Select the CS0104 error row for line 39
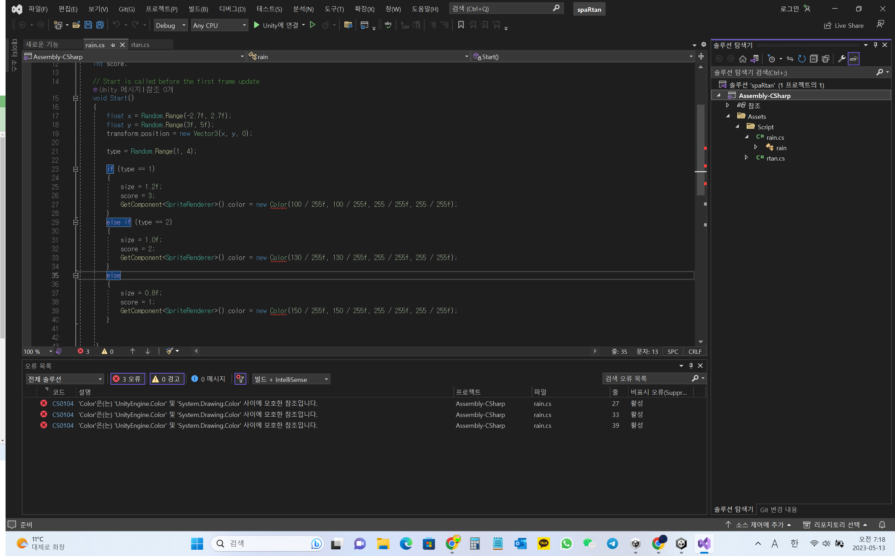The width and height of the screenshot is (895, 556). 364,425
